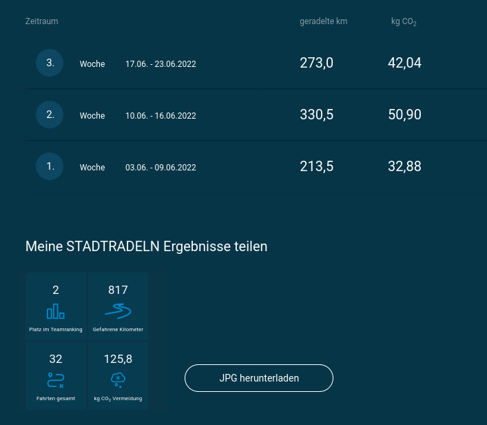The height and width of the screenshot is (425, 487).
Task: Click the 32 Fahrten gesamt number
Action: (56, 359)
